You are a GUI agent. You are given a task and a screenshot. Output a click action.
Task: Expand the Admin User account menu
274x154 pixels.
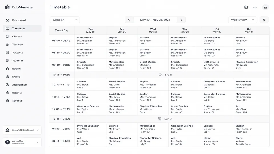[x=22, y=142]
